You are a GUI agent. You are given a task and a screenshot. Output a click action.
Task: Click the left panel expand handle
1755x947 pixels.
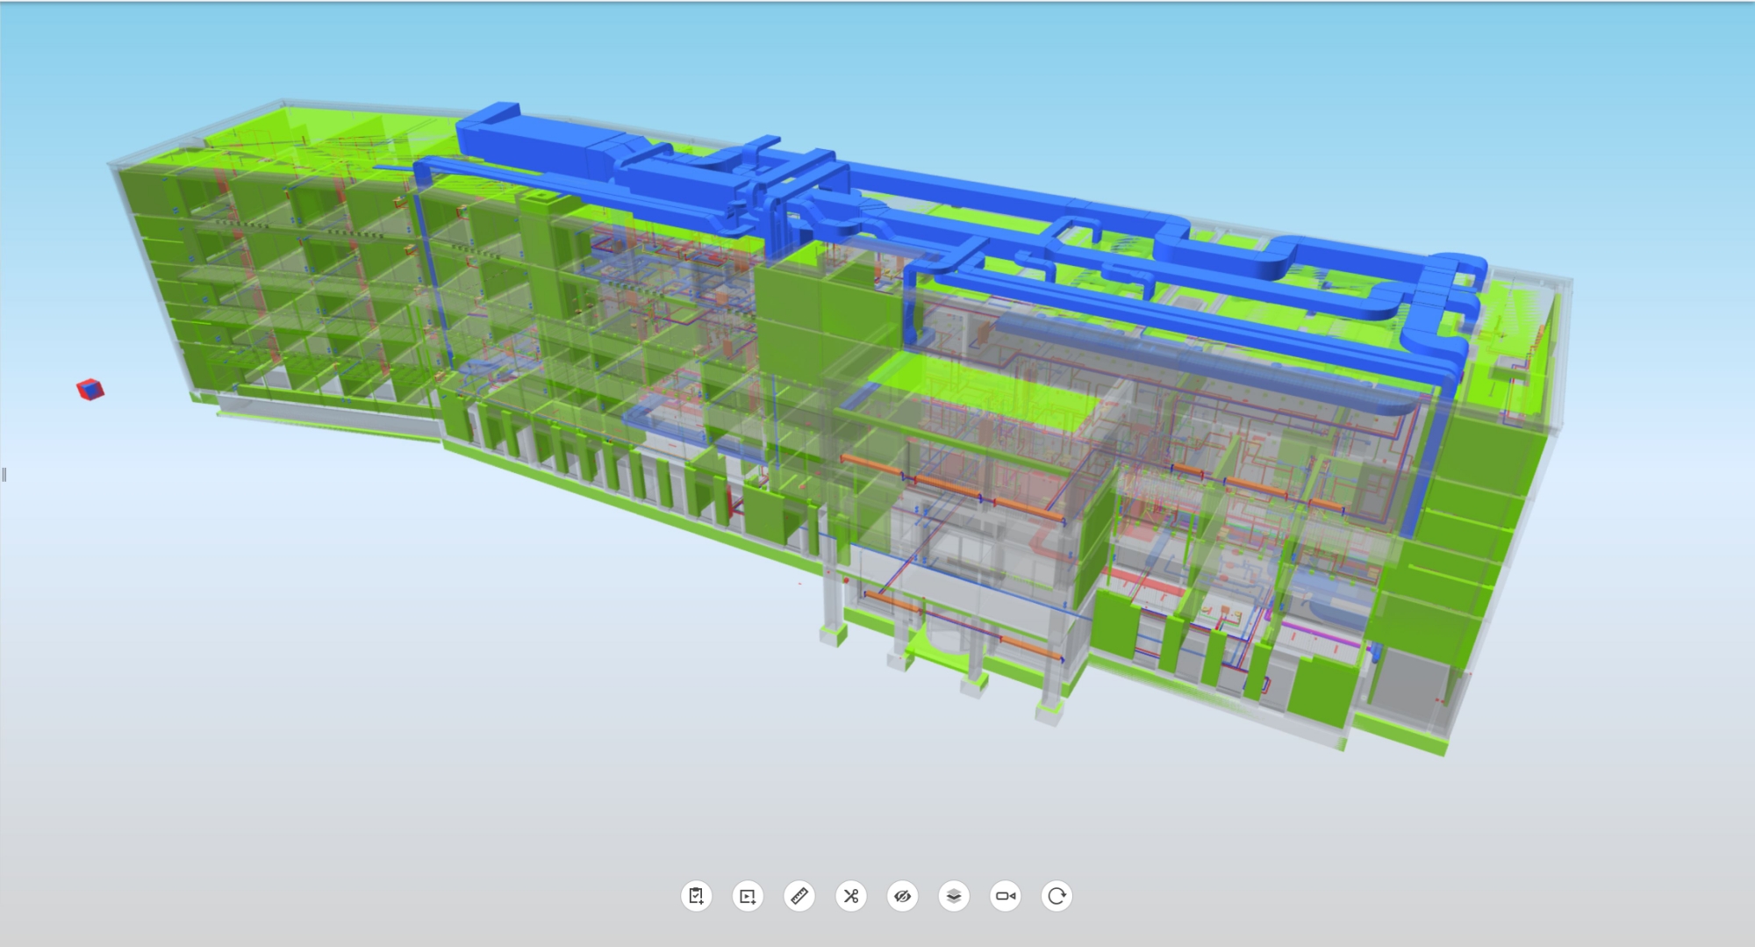click(4, 475)
